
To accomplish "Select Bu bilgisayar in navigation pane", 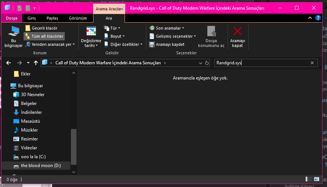I will pos(27,86).
